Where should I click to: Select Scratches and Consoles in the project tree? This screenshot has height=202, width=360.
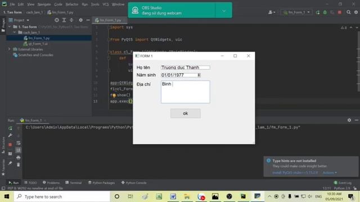(x=35, y=55)
